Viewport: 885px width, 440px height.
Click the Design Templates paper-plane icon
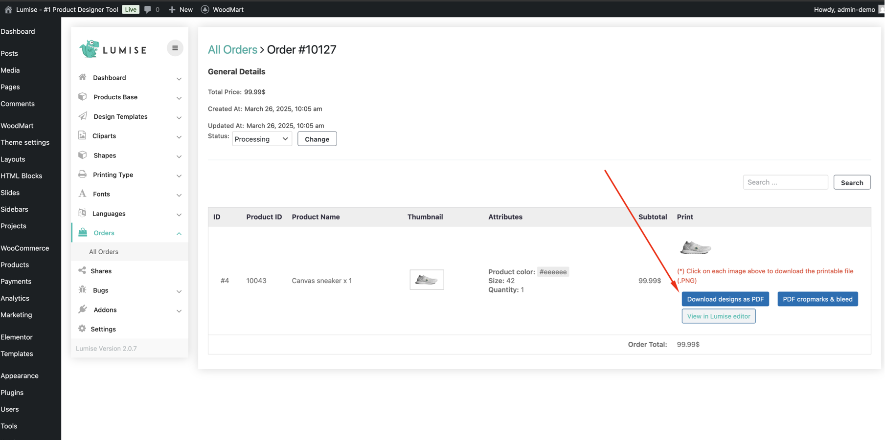coord(82,116)
